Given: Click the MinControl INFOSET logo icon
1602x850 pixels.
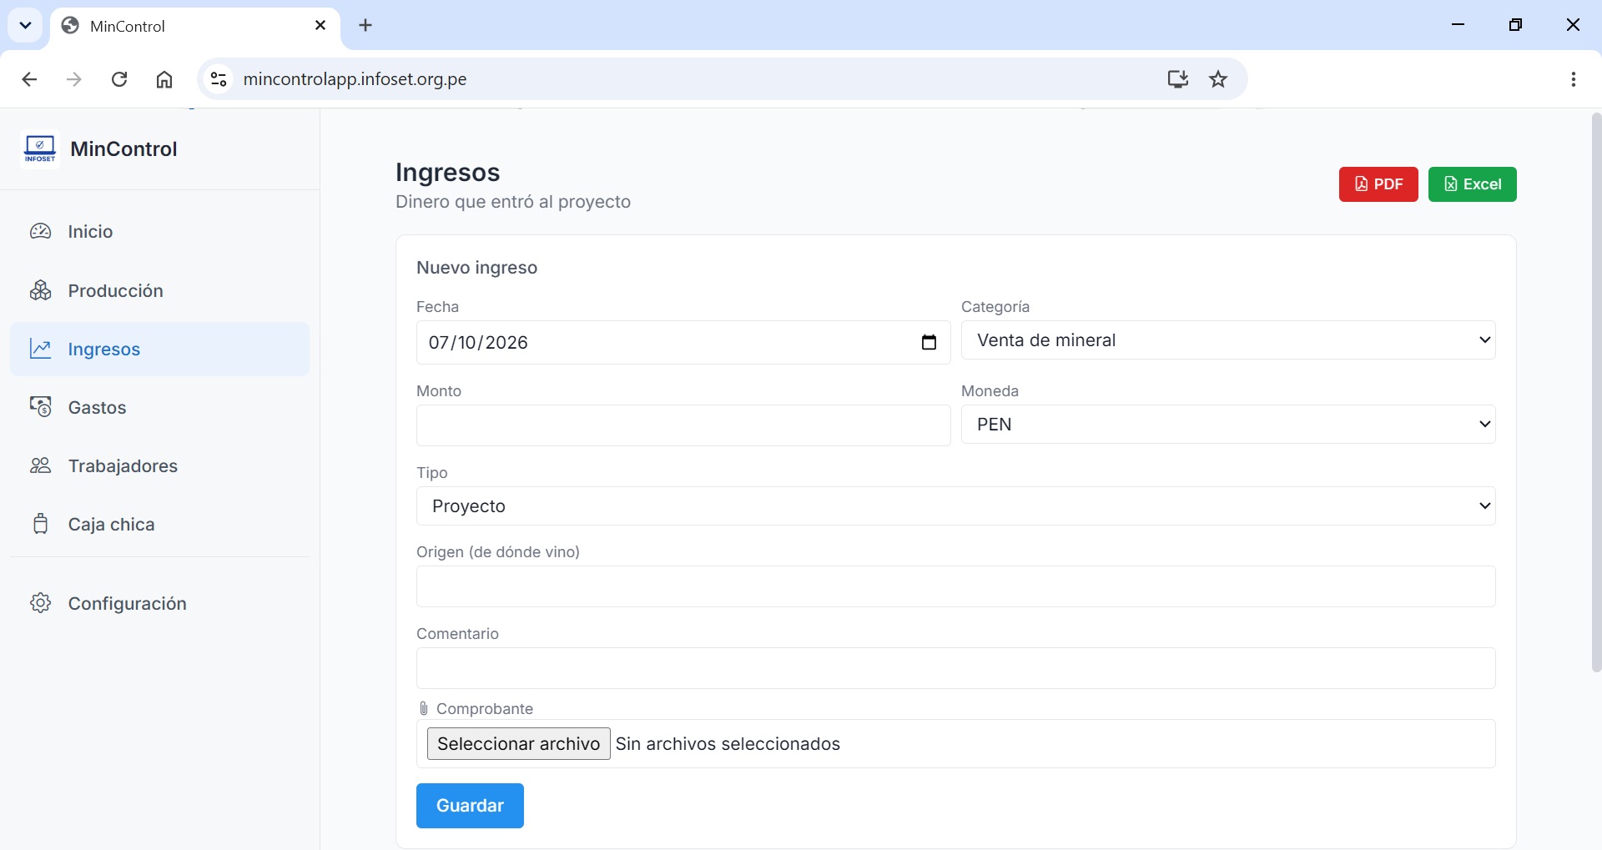Looking at the screenshot, I should pos(40,149).
